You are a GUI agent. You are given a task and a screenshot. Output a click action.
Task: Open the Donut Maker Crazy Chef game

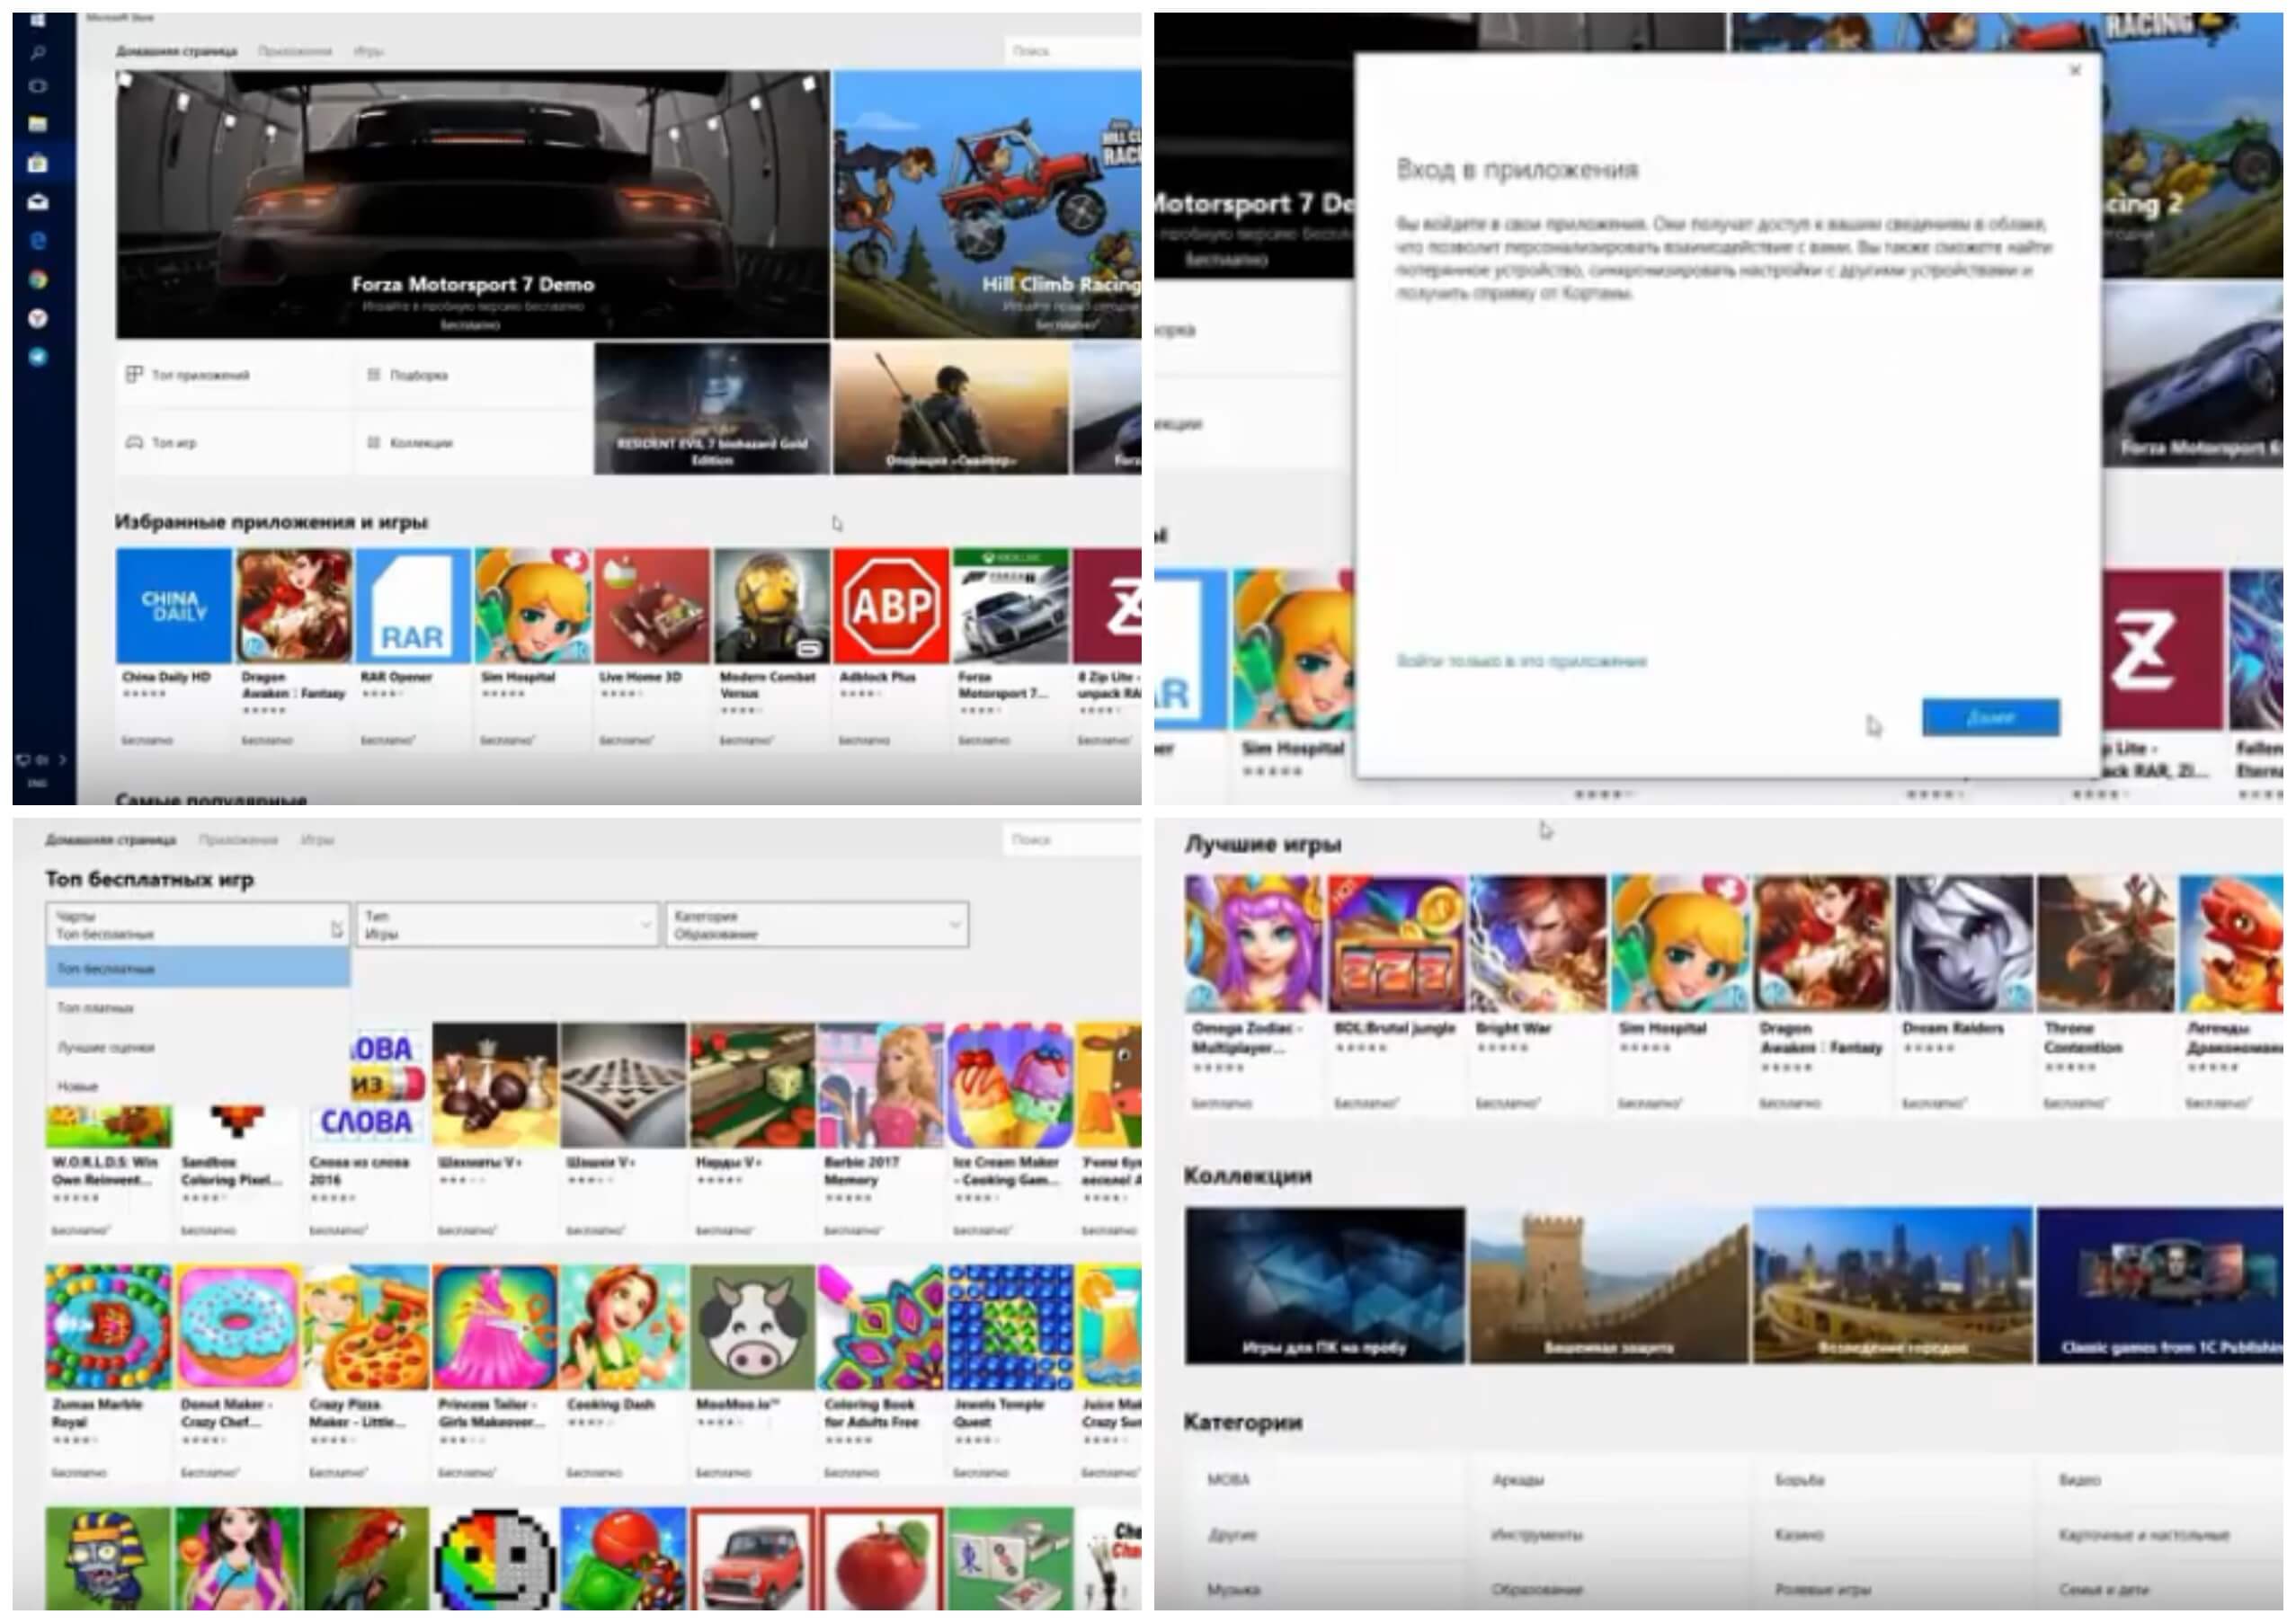(237, 1373)
